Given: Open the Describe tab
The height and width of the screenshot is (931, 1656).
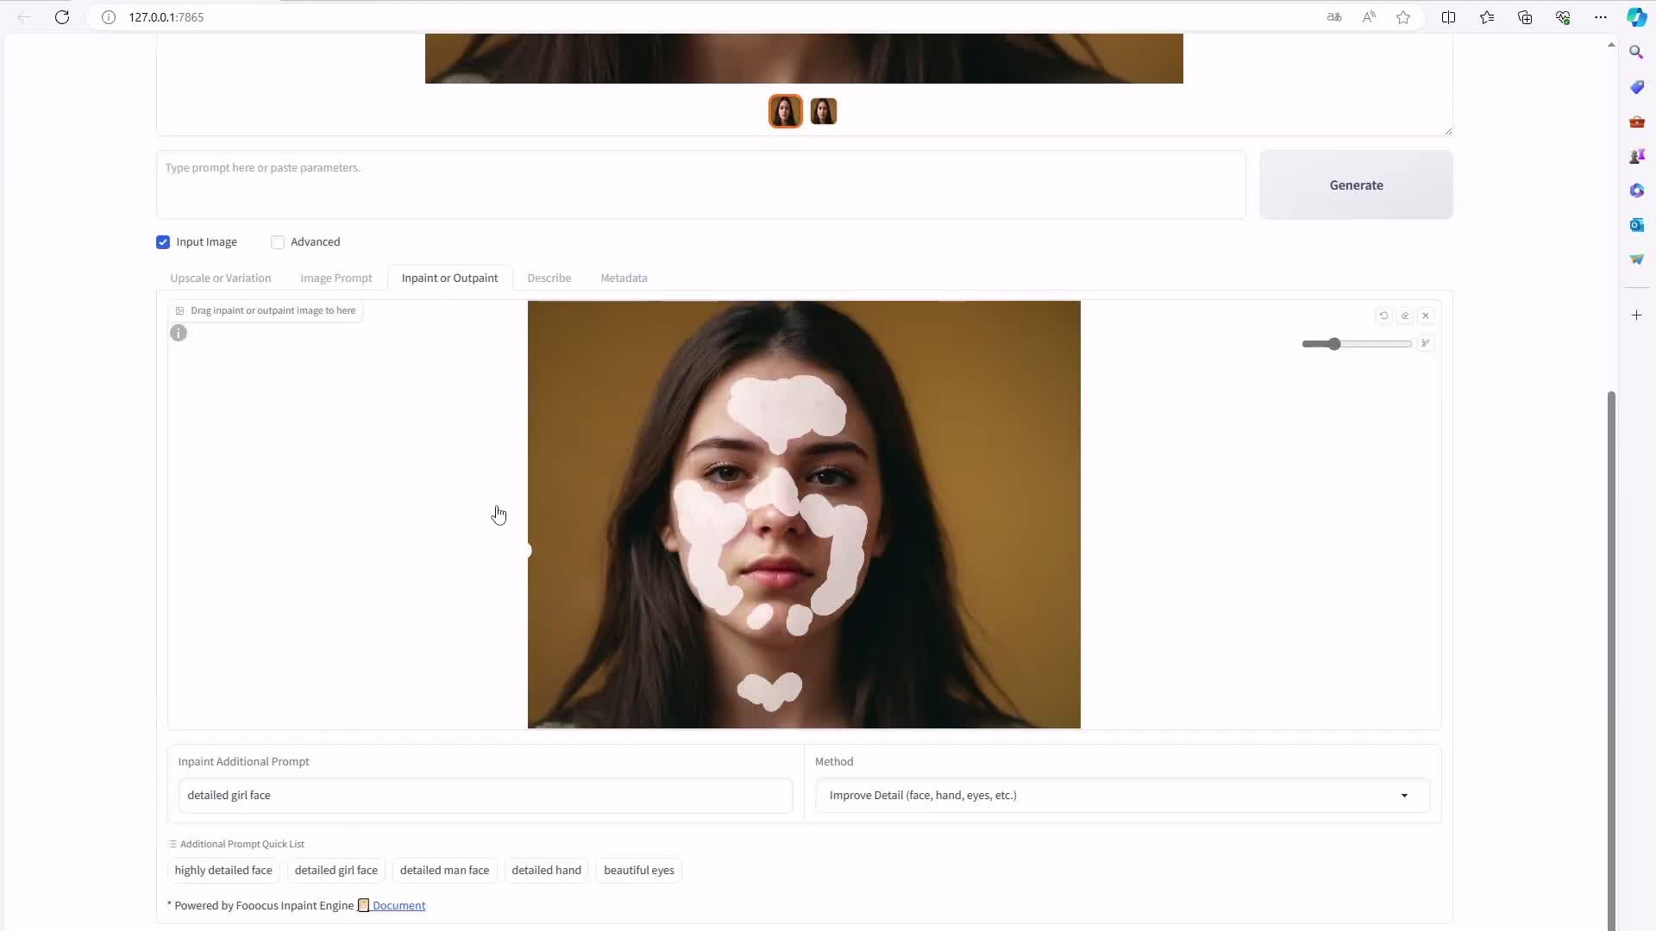Looking at the screenshot, I should (x=549, y=278).
